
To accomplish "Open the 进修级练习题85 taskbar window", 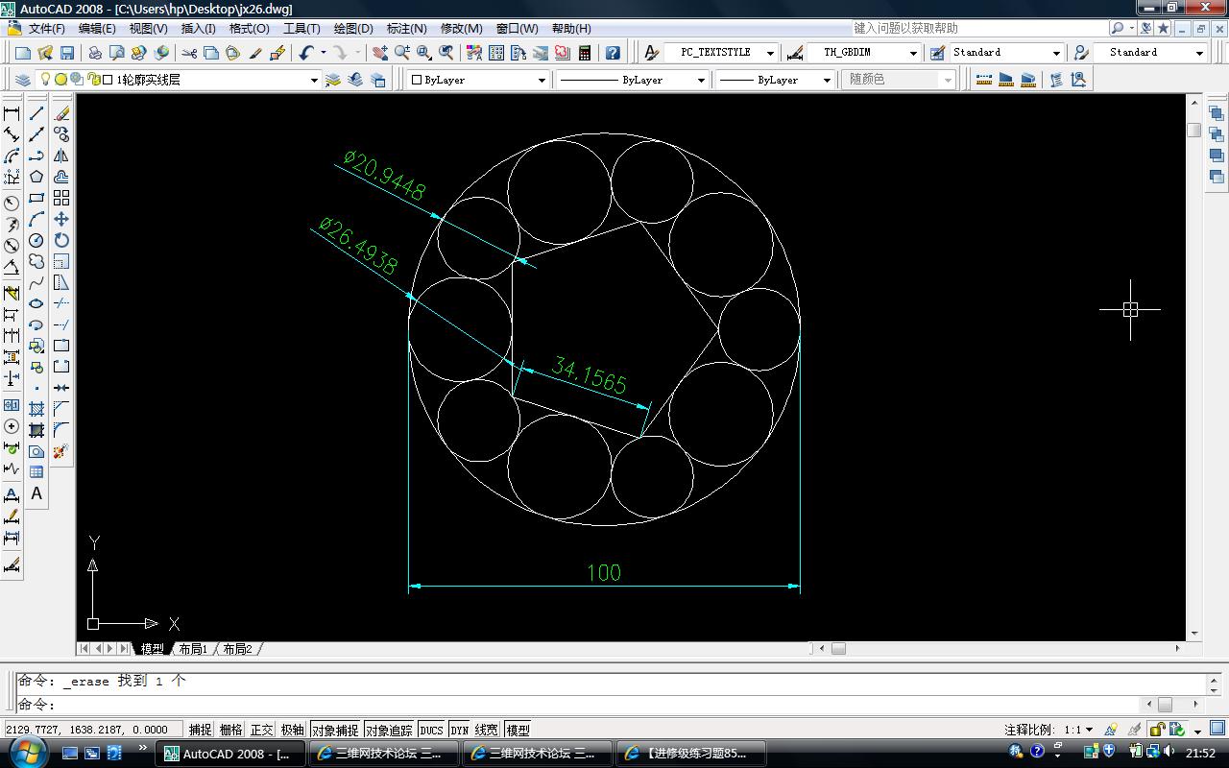I will point(690,754).
